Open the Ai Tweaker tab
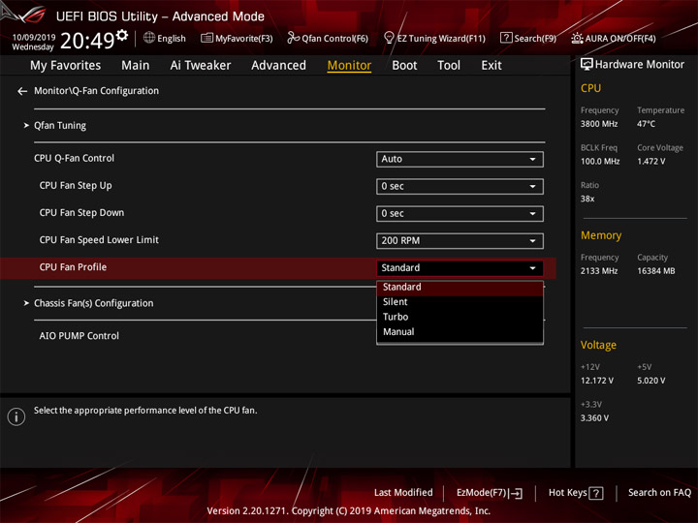Screen dimensions: 698x523 [201, 66]
